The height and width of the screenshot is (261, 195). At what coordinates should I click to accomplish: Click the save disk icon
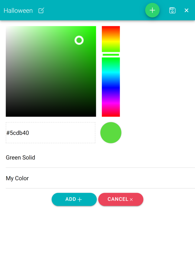pos(172,10)
